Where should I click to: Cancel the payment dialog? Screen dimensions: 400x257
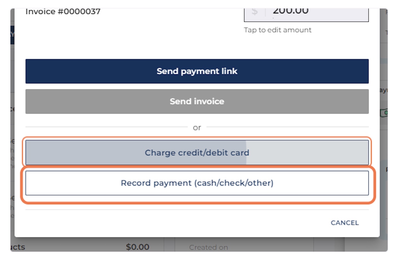(x=344, y=223)
